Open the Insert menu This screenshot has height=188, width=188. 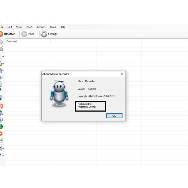pyautogui.click(x=29, y=27)
